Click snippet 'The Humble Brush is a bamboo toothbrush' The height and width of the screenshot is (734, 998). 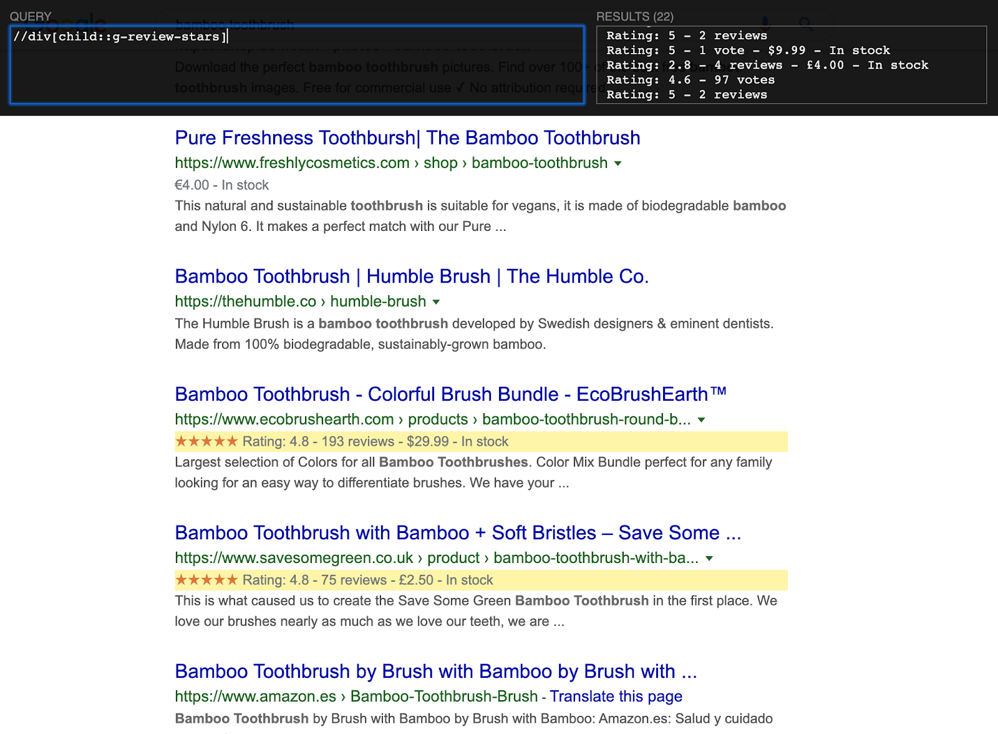click(474, 334)
